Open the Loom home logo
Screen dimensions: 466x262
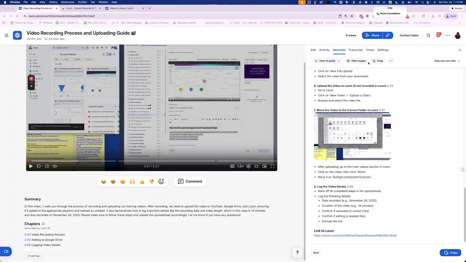pos(17,35)
